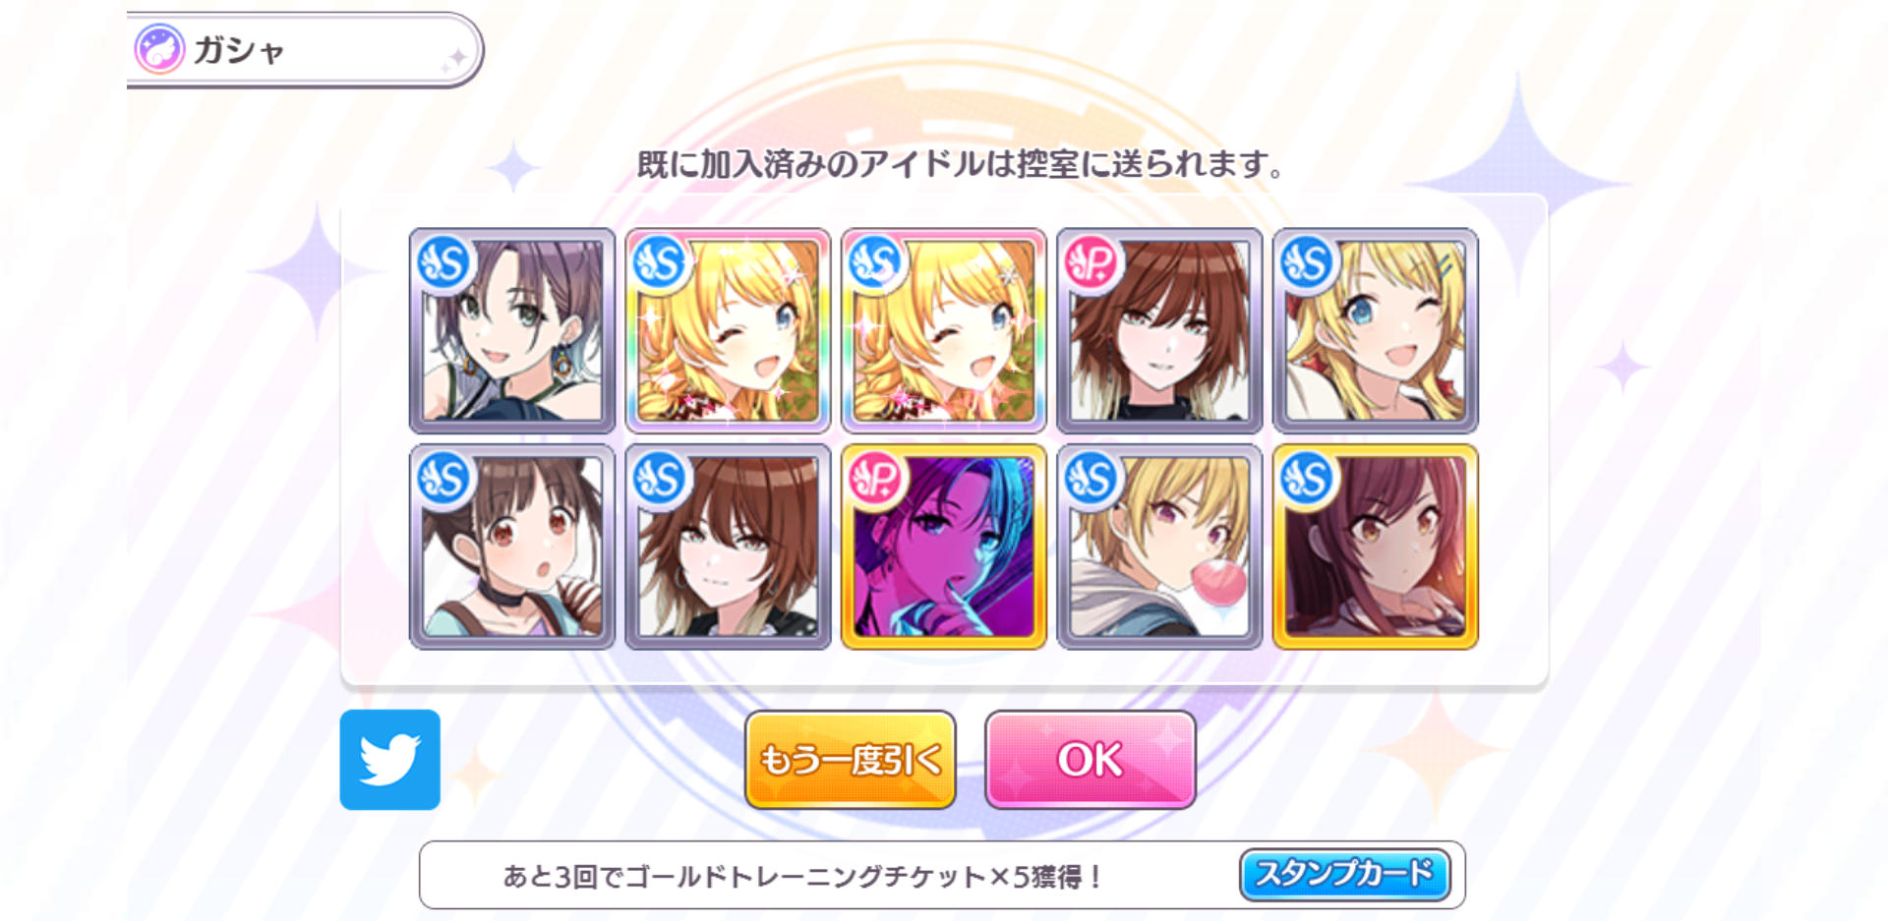
Task: Click the P badge on neon purple card
Action: (x=875, y=479)
